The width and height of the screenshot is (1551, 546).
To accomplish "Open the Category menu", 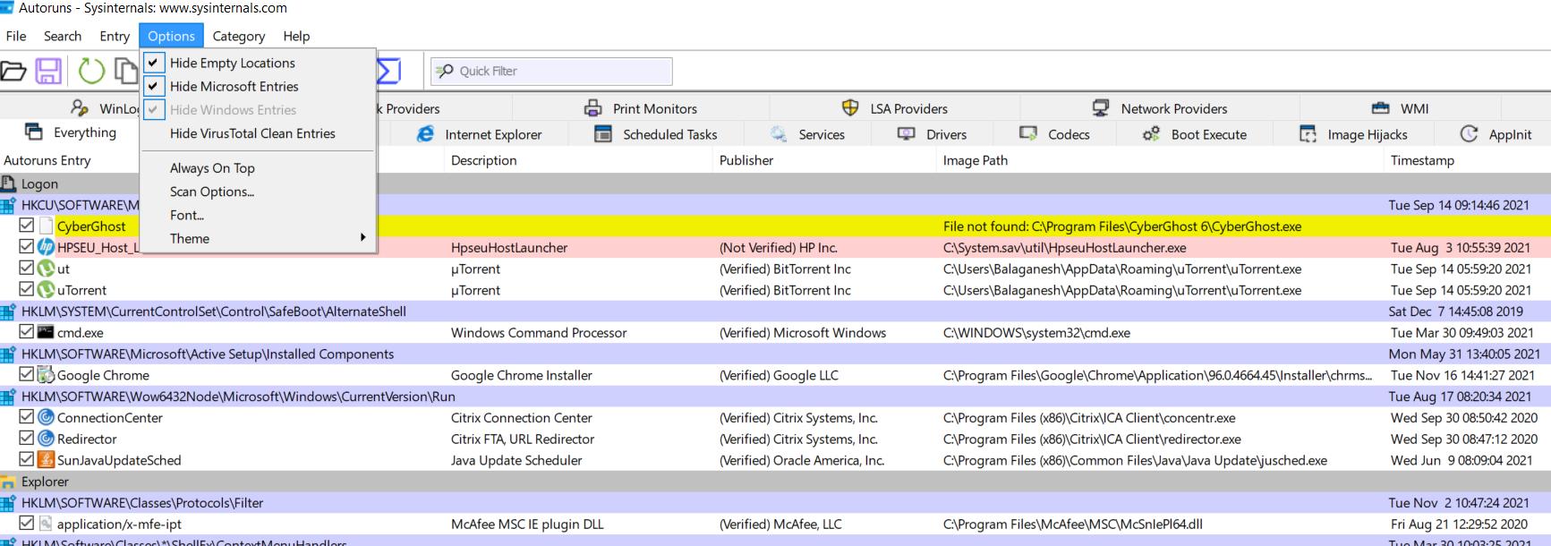I will click(x=239, y=36).
